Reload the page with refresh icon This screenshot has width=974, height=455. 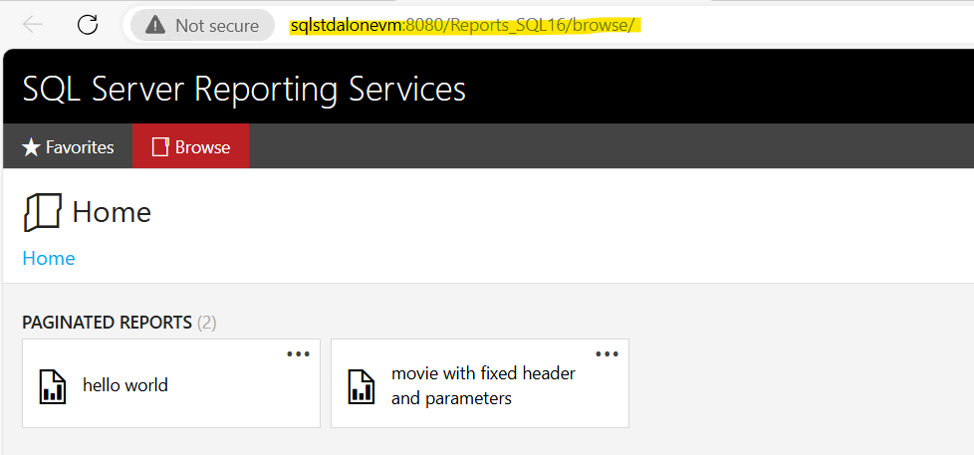[x=88, y=25]
